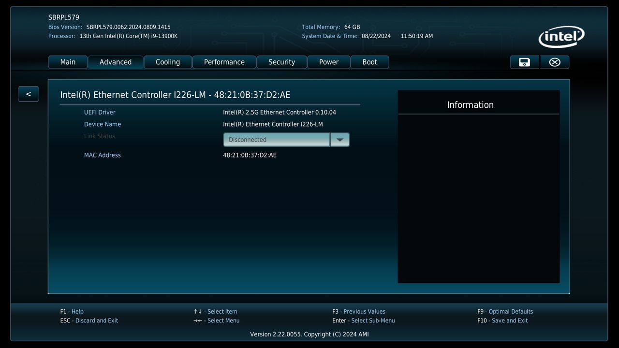This screenshot has height=348, width=619.
Task: Click the Select Item hint
Action: (x=215, y=312)
